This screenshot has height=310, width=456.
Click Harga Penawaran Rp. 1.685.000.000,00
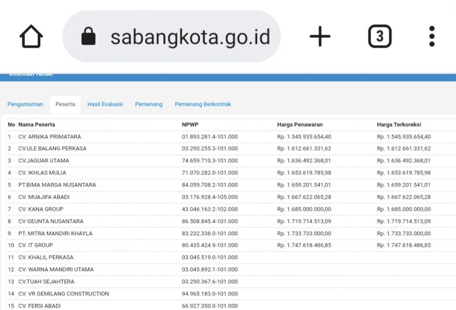tap(304, 209)
